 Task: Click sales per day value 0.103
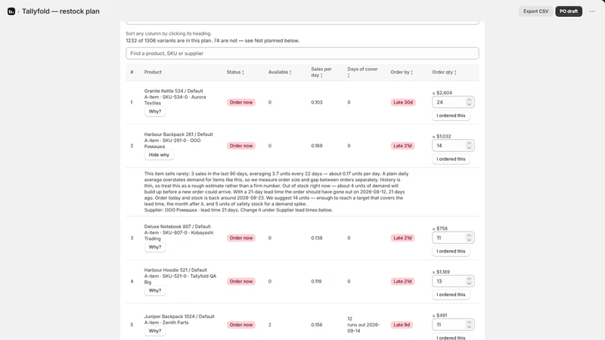pyautogui.click(x=317, y=102)
